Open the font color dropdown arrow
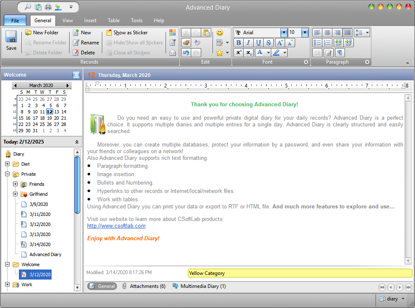This screenshot has height=308, width=415. click(x=268, y=53)
